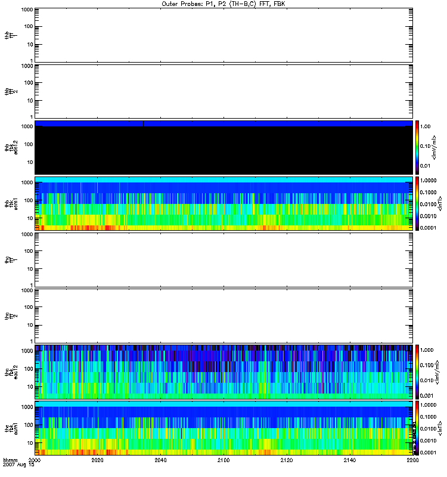This screenshot has height=477, width=447.
Task: Click the 'thb fbk edc12' vertical axis label
Action: [11, 147]
